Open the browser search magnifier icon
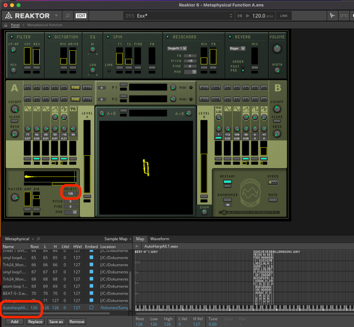This screenshot has height=327, width=354. coord(68,16)
